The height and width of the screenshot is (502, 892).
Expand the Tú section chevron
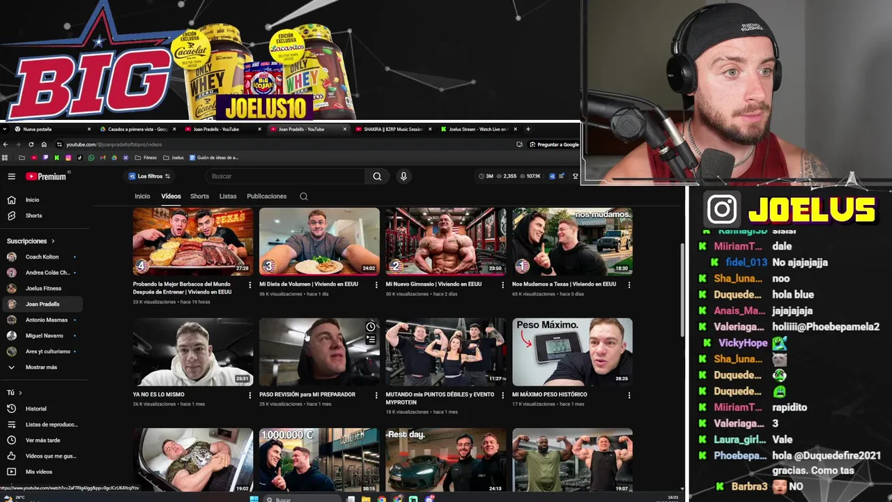(x=20, y=393)
